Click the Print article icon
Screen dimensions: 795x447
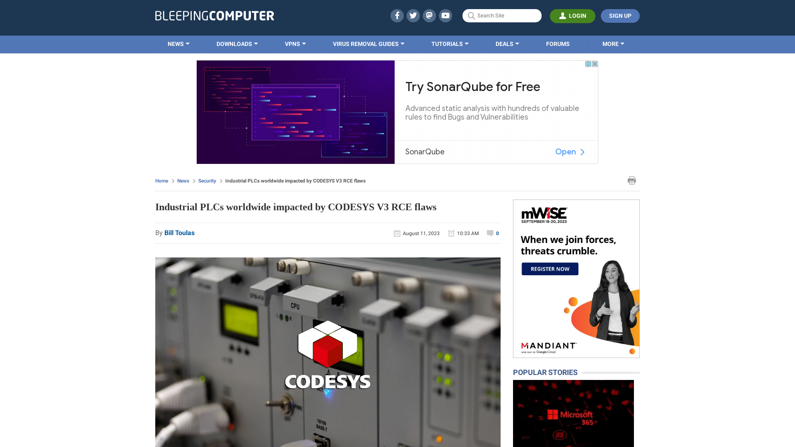pyautogui.click(x=631, y=180)
